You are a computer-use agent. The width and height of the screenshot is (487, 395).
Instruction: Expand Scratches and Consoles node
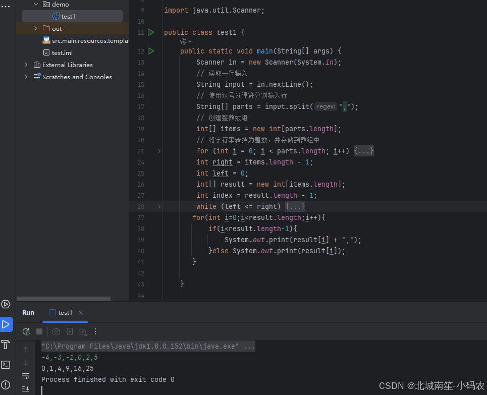(x=26, y=77)
